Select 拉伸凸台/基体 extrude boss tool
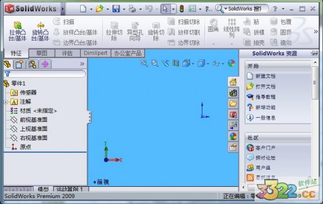The width and height of the screenshot is (323, 204). point(18,31)
